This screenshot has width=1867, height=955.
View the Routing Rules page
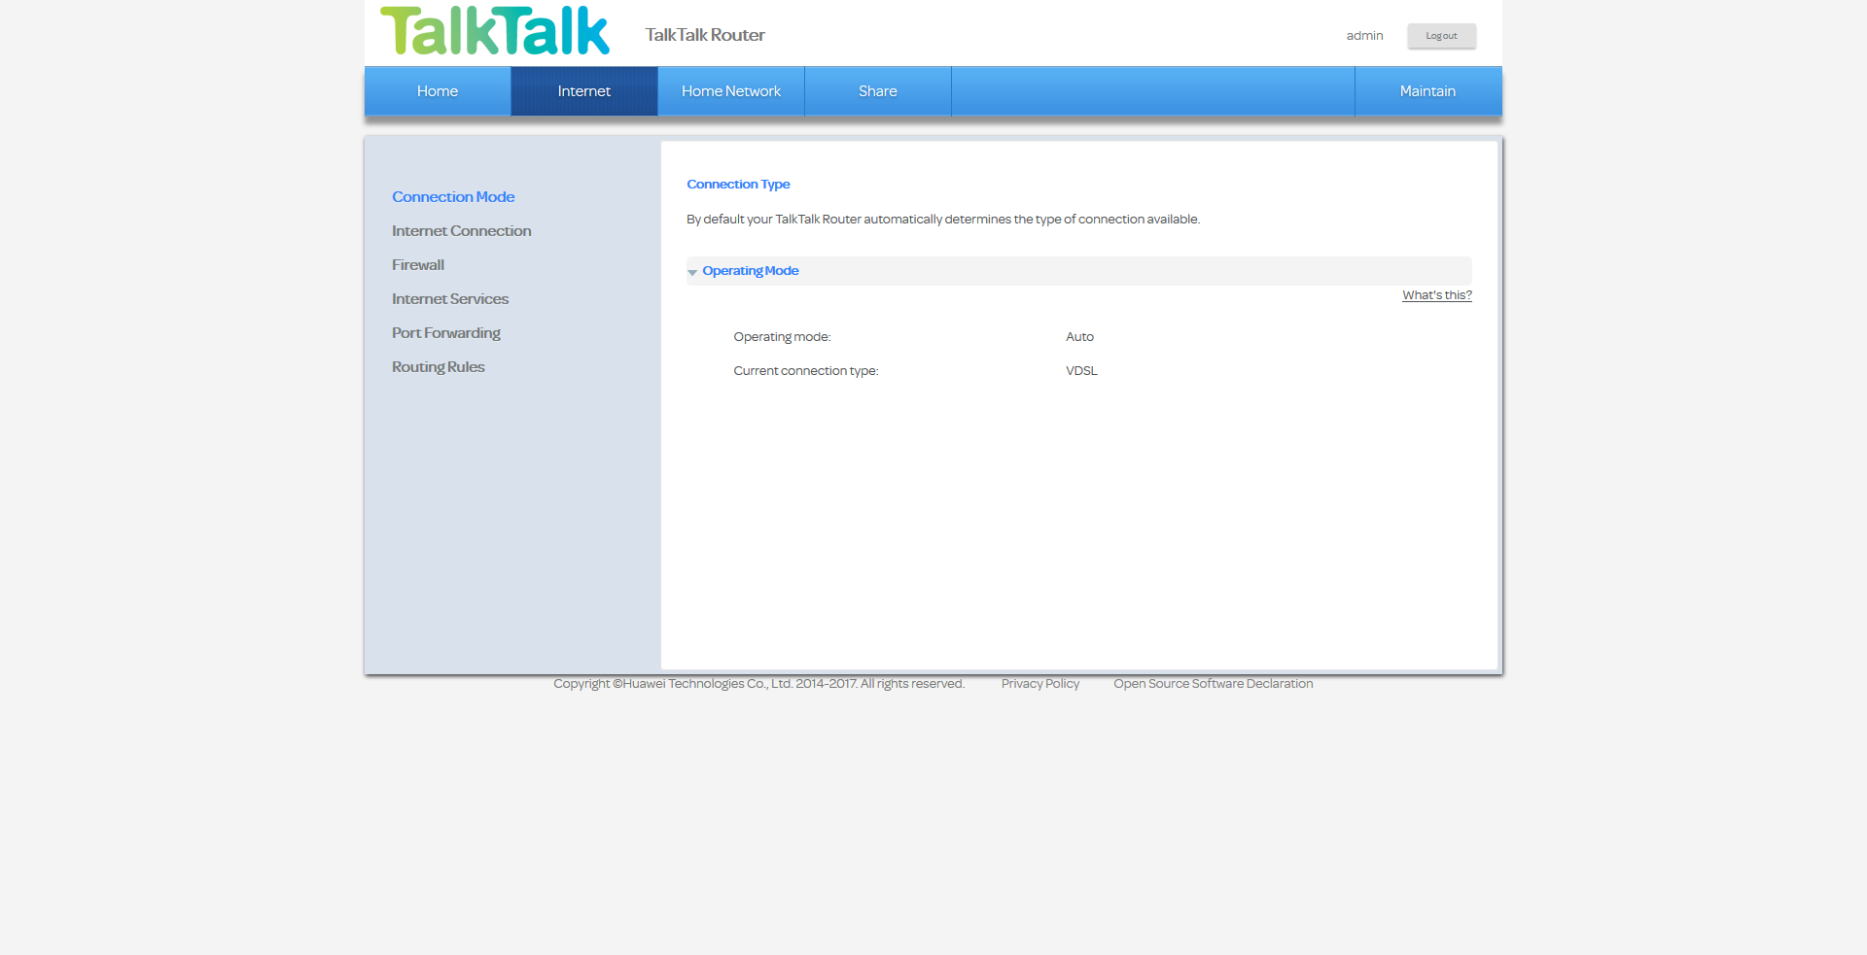[x=439, y=367]
